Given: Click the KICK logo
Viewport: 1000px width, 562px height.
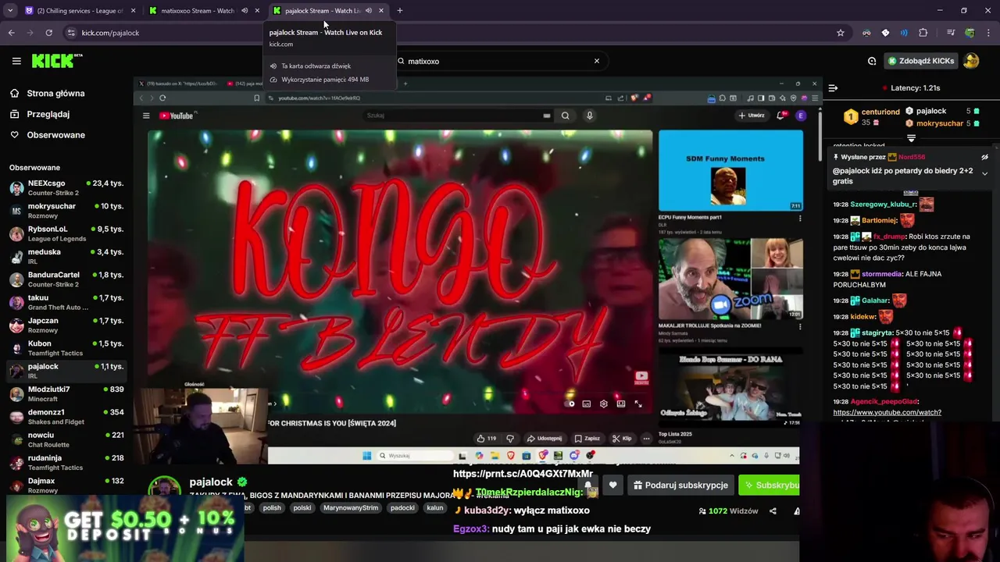Looking at the screenshot, I should coord(56,61).
